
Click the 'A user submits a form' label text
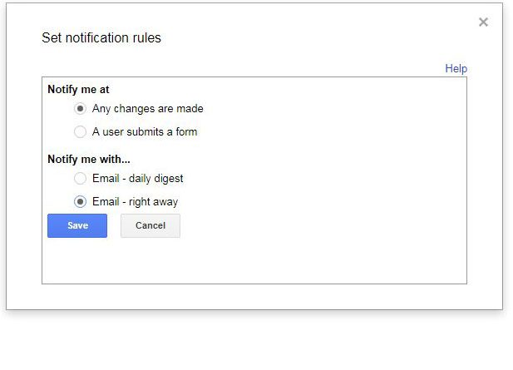[144, 132]
